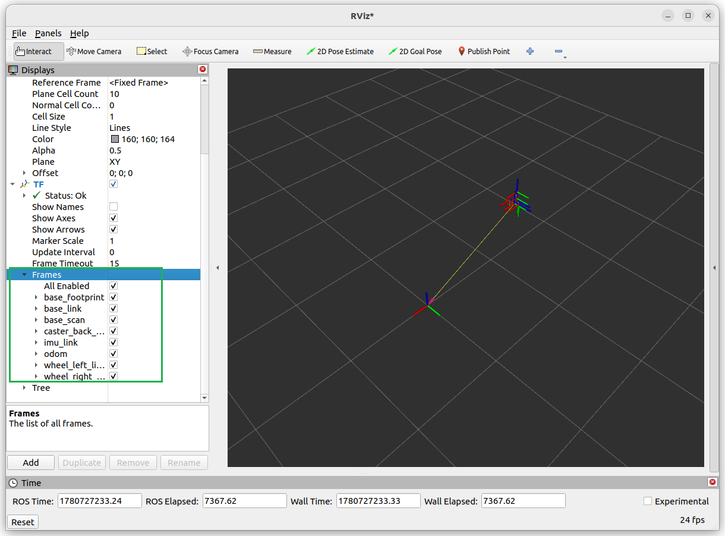Select the 2D Pose Estimate tool

pos(340,51)
